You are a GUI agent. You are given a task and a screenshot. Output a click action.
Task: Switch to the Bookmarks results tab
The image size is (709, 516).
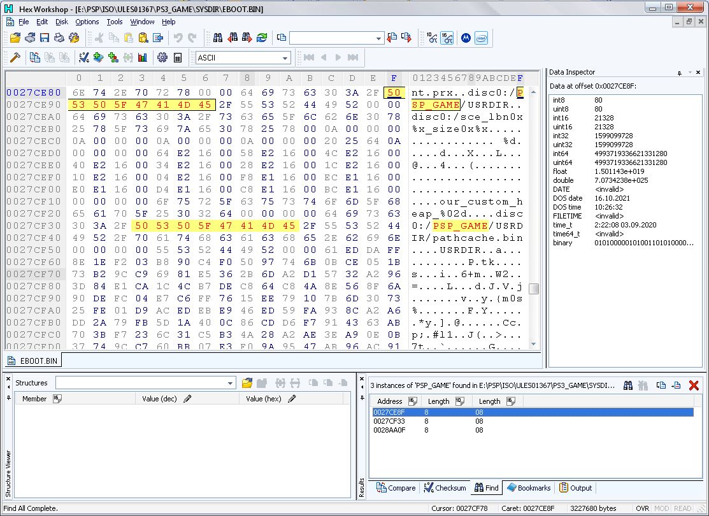point(528,488)
